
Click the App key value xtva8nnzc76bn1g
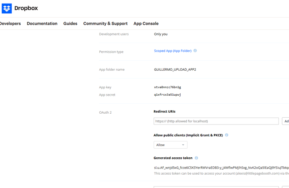(167, 87)
